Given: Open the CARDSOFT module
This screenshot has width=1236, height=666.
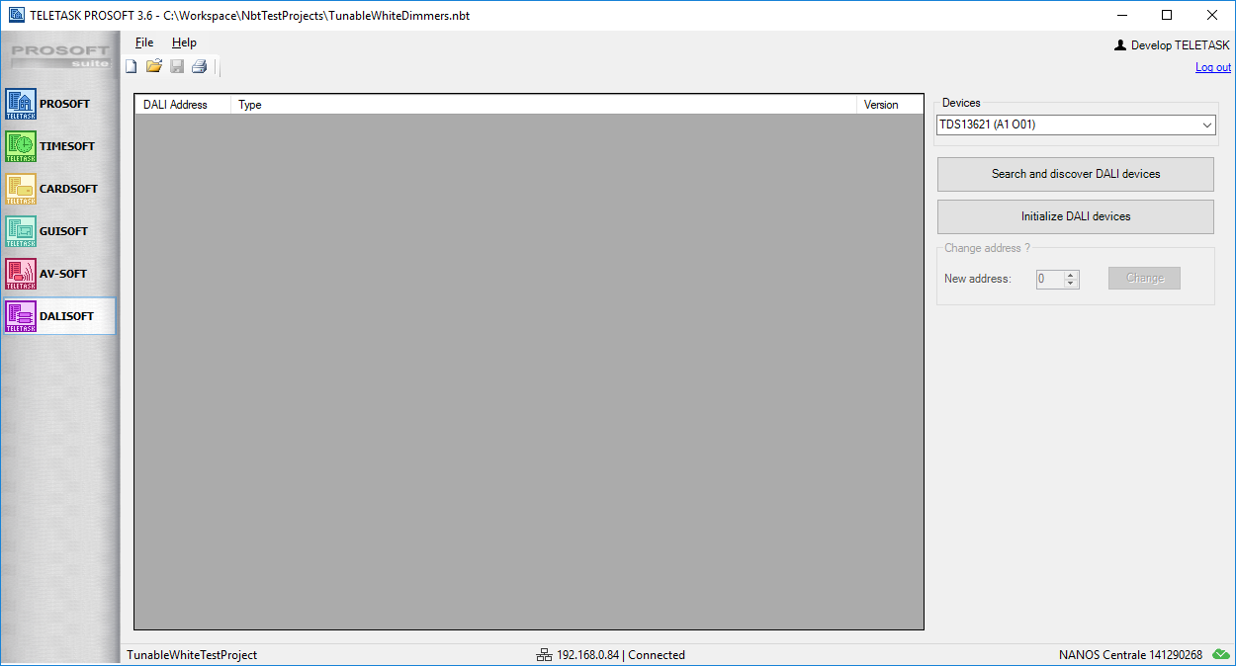Looking at the screenshot, I should tap(59, 189).
